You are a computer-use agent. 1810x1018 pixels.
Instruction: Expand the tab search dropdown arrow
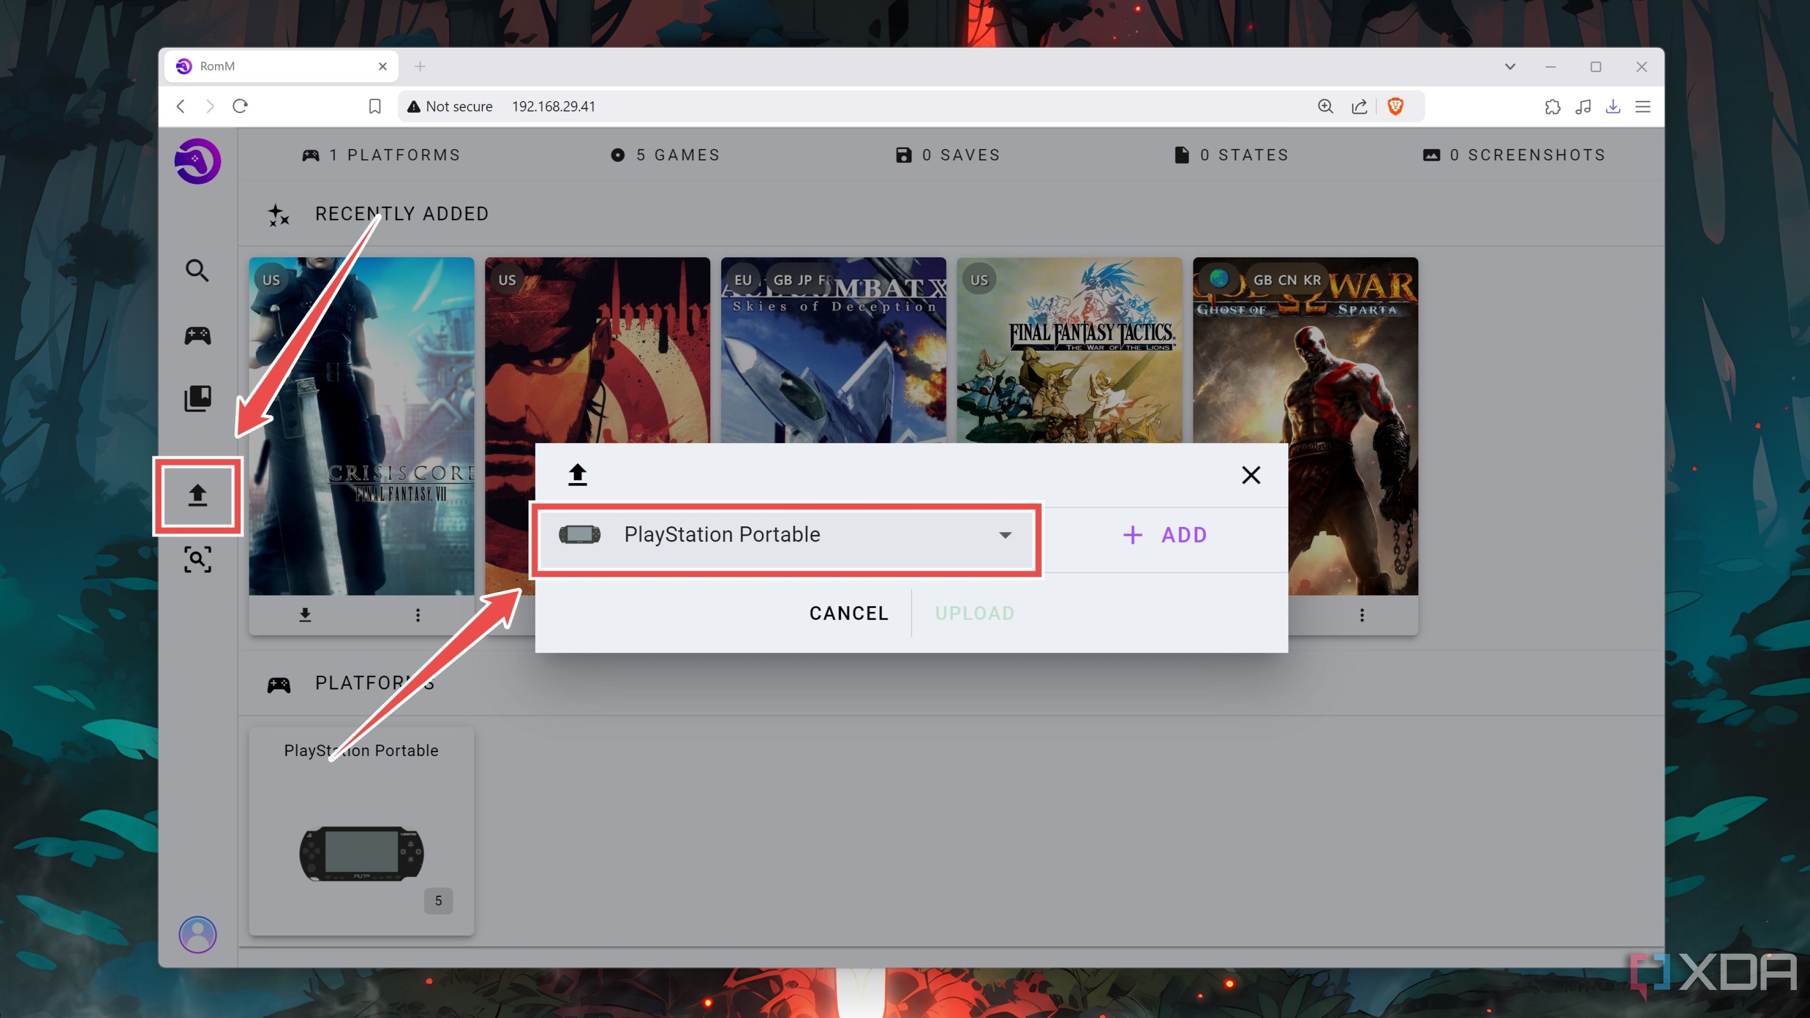pyautogui.click(x=1510, y=66)
